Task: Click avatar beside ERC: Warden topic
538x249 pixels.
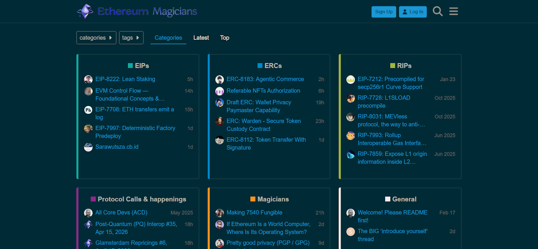Action: 220,122
